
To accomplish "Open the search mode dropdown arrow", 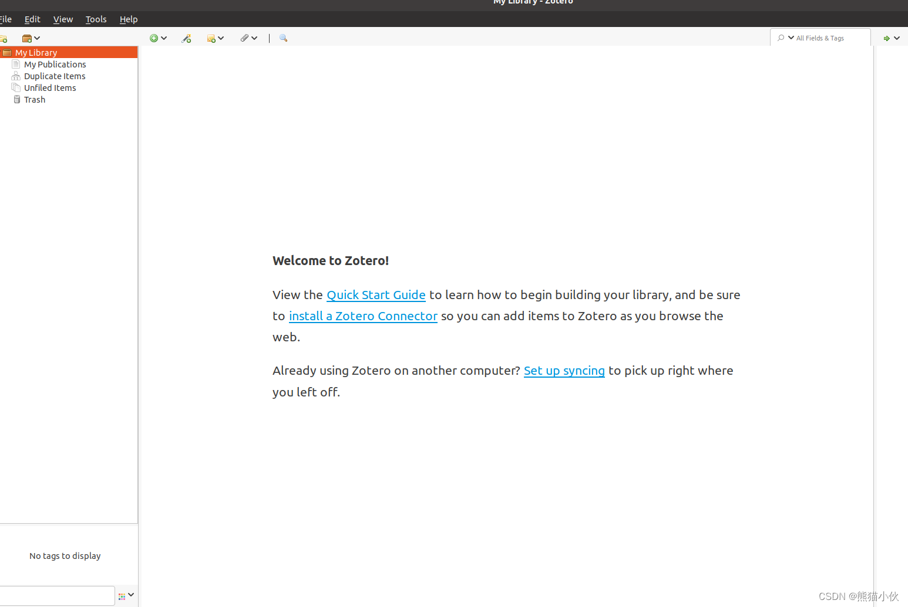I will pos(791,38).
